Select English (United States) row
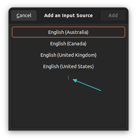This screenshot has width=137, height=140. click(x=68, y=66)
